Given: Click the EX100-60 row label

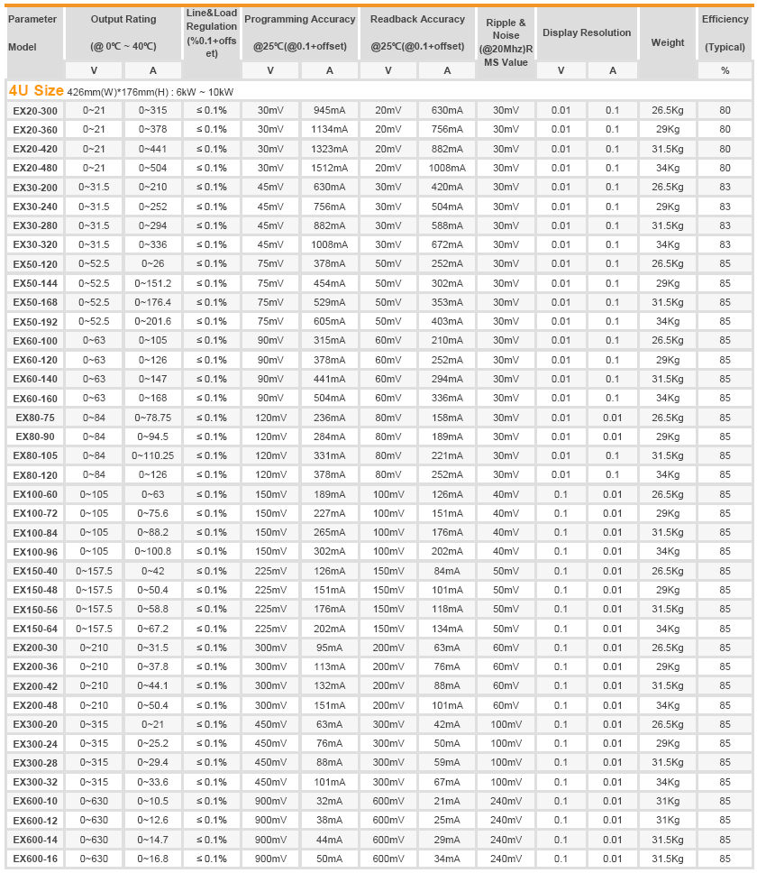Looking at the screenshot, I should [35, 494].
